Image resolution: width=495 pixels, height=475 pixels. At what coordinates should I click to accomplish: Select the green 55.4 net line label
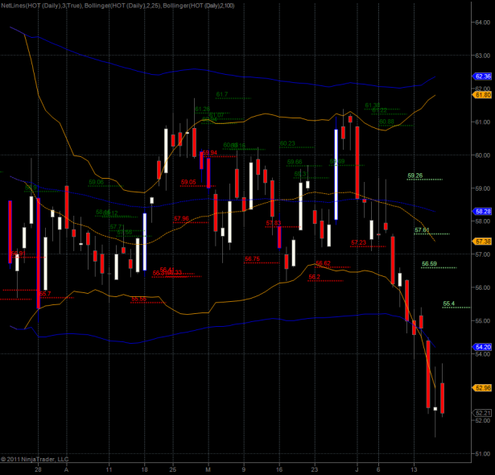click(x=448, y=304)
